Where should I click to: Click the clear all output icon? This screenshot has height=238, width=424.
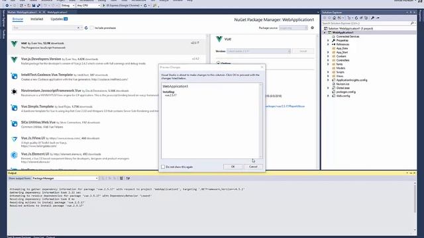click(x=121, y=178)
